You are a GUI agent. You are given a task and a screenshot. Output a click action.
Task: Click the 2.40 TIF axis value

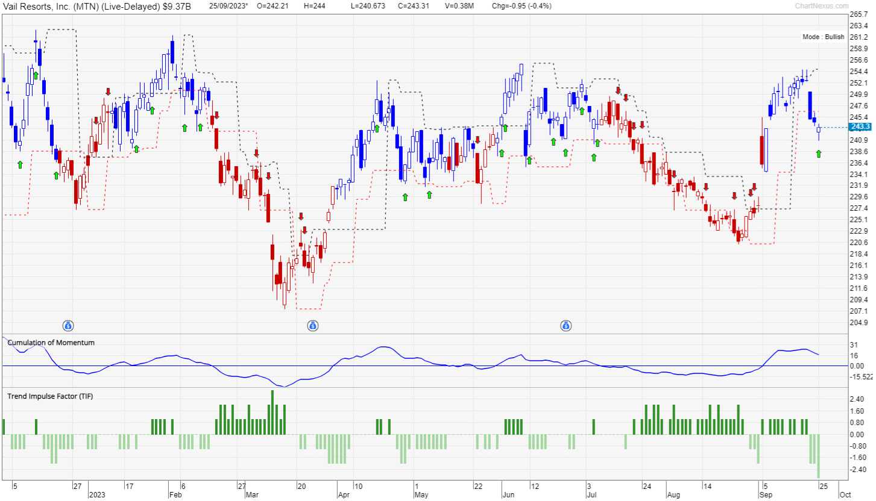[x=857, y=399]
